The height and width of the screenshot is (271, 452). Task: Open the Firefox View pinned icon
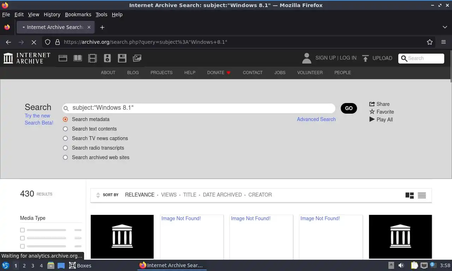[7, 27]
